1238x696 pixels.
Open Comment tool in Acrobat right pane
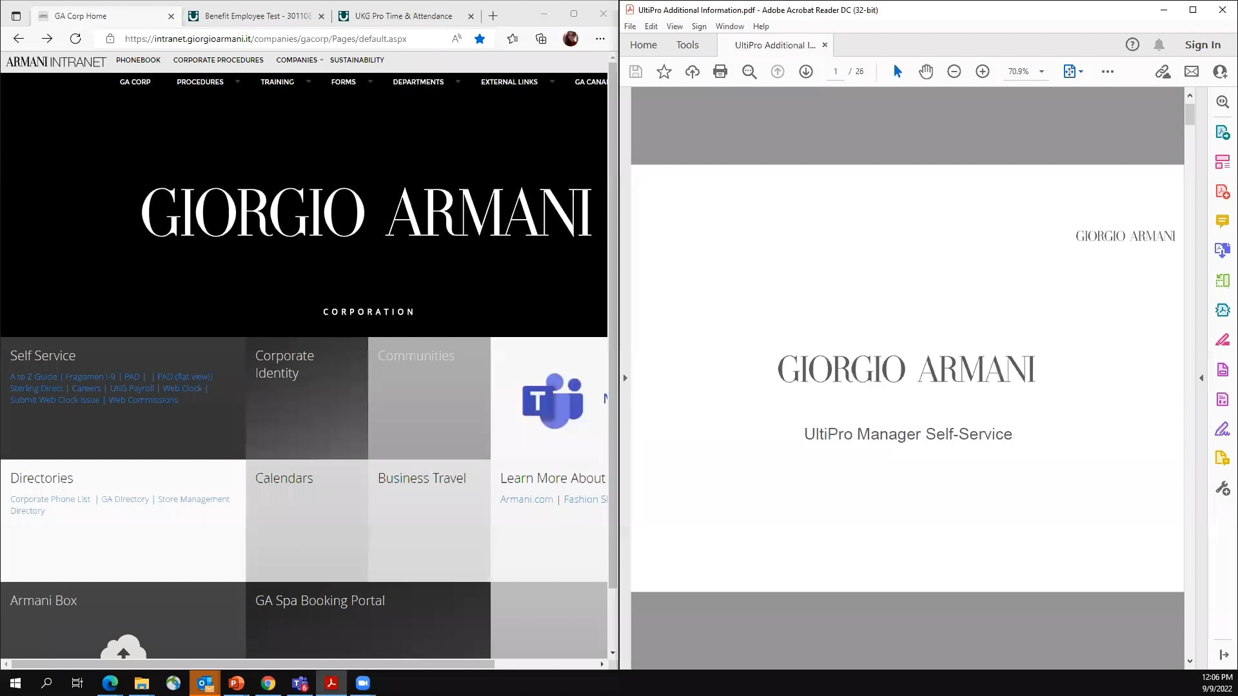coord(1223,221)
